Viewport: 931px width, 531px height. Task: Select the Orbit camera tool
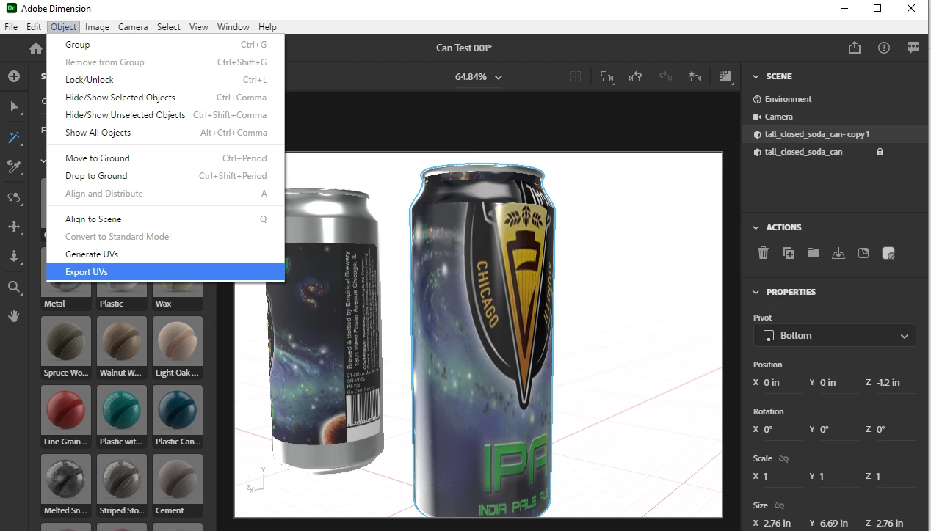click(x=14, y=197)
